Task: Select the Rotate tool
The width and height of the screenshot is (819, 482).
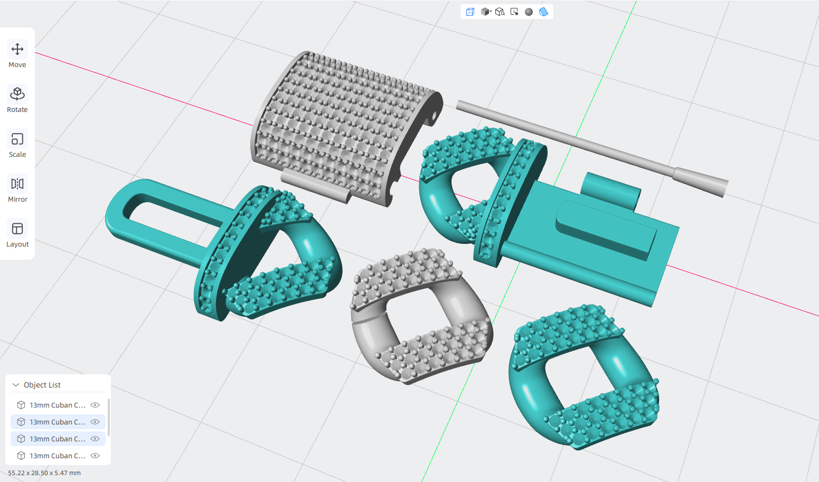Action: 17,100
